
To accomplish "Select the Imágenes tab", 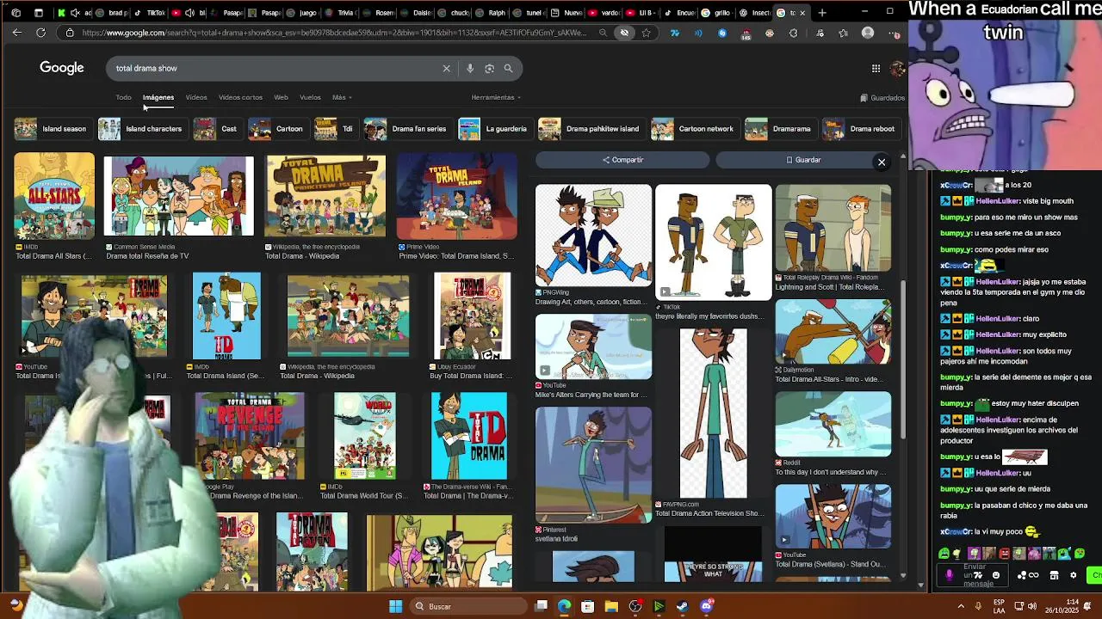I will tap(158, 97).
